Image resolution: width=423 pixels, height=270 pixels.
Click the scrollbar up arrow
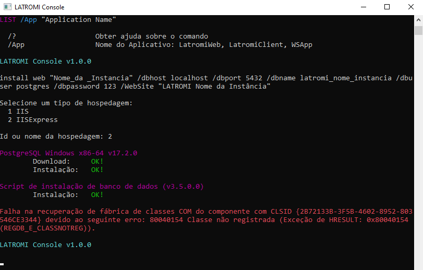[x=418, y=20]
